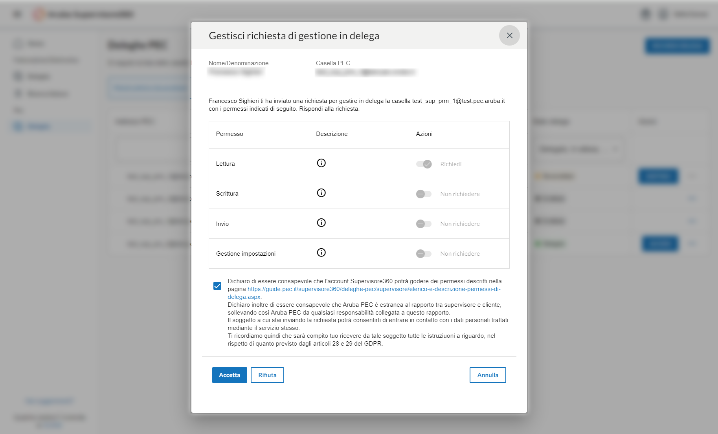Select the Richiedi action label
This screenshot has height=434, width=718.
tap(451, 164)
